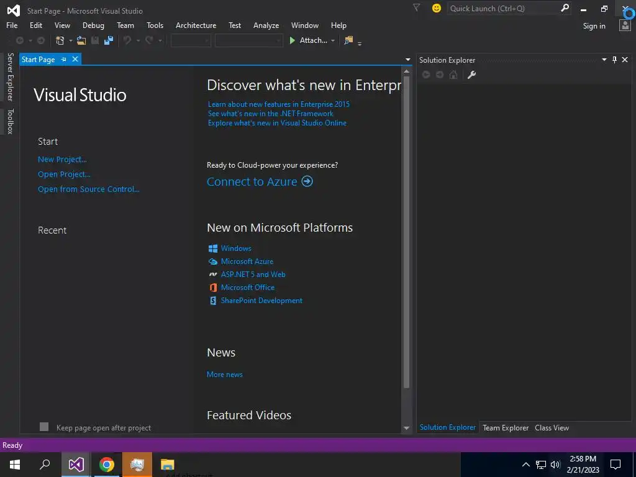The image size is (636, 477).
Task: Click the Undo toolbar icon
Action: [x=128, y=40]
